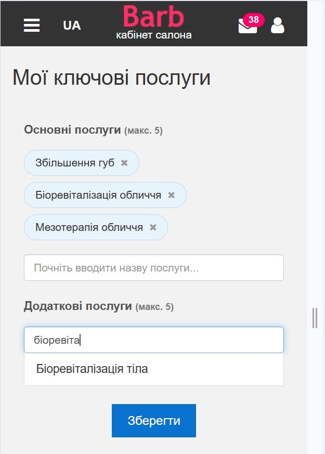Click the vertical scrollbar handle on the right
The width and height of the screenshot is (325, 454).
pos(315,318)
